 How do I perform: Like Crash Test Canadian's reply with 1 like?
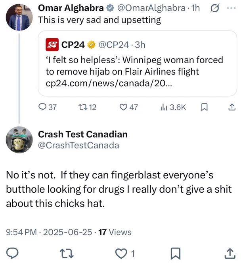[x=125, y=254]
